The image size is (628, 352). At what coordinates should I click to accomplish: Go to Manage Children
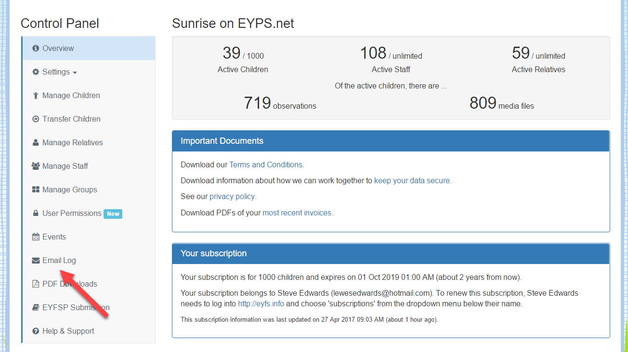pos(89,95)
